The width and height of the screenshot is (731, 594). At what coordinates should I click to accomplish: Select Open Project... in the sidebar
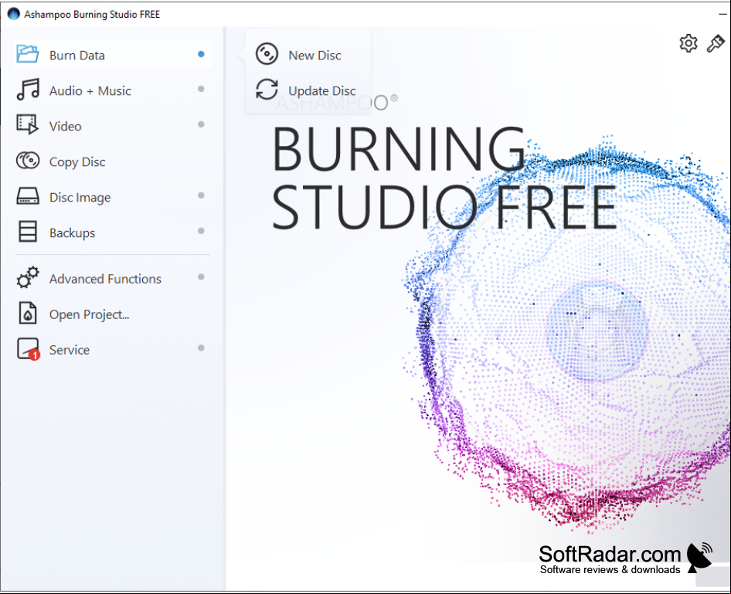point(89,315)
